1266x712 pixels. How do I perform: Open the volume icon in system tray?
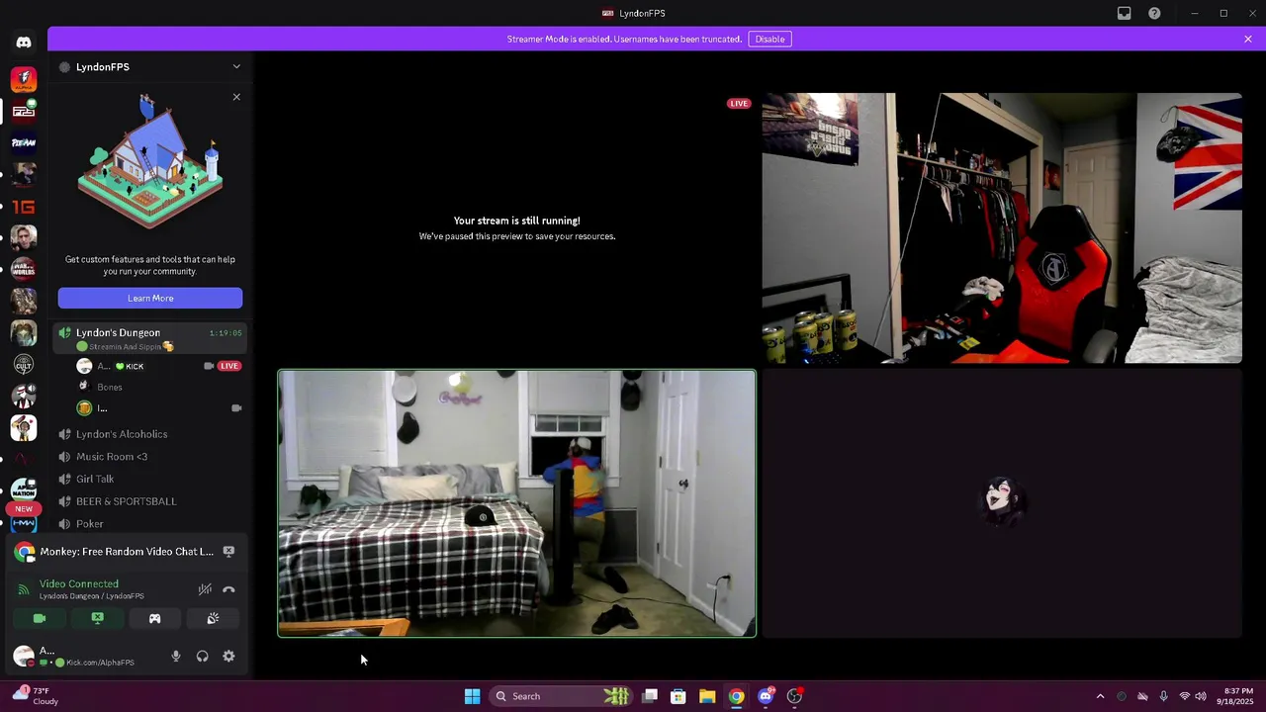tap(1201, 696)
